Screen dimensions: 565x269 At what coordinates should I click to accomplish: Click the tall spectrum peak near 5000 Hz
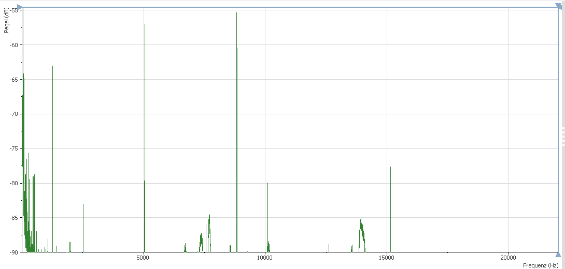(145, 138)
